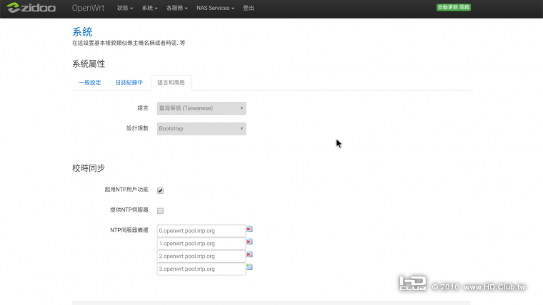Expand the NAS Services menu
543x305 pixels.
[215, 8]
